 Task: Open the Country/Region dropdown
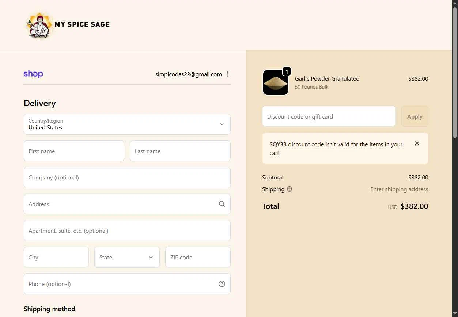pos(127,124)
